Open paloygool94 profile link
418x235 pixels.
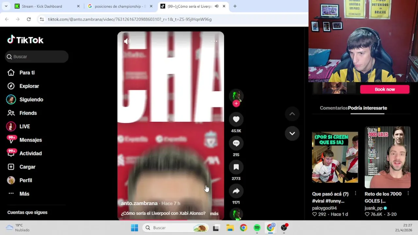coord(324,208)
